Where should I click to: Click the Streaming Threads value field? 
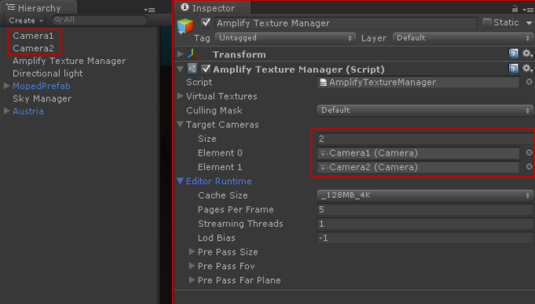425,224
